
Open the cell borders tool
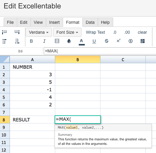point(57,41)
